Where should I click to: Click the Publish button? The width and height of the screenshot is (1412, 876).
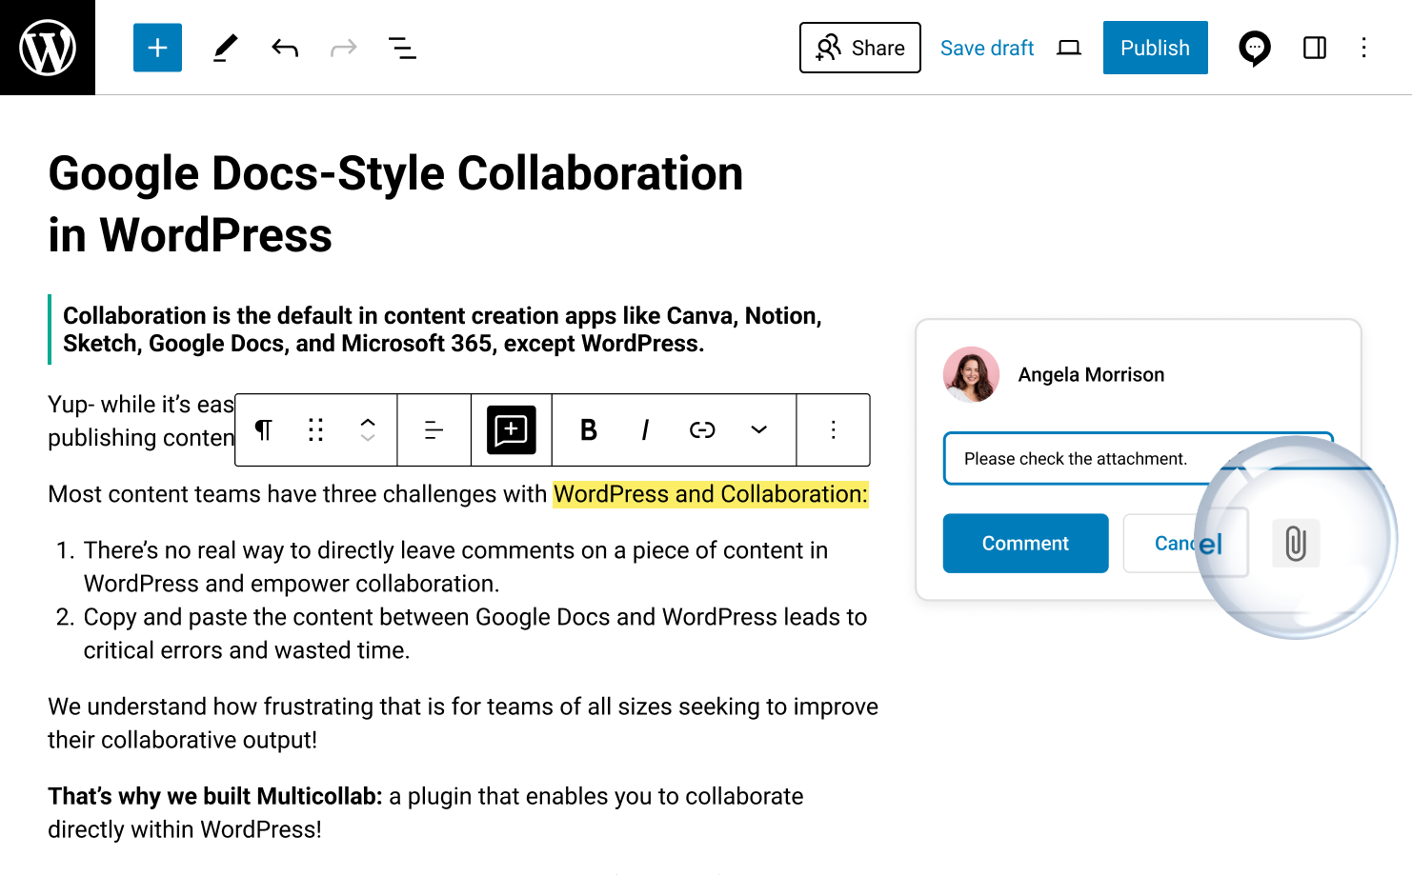[1156, 48]
